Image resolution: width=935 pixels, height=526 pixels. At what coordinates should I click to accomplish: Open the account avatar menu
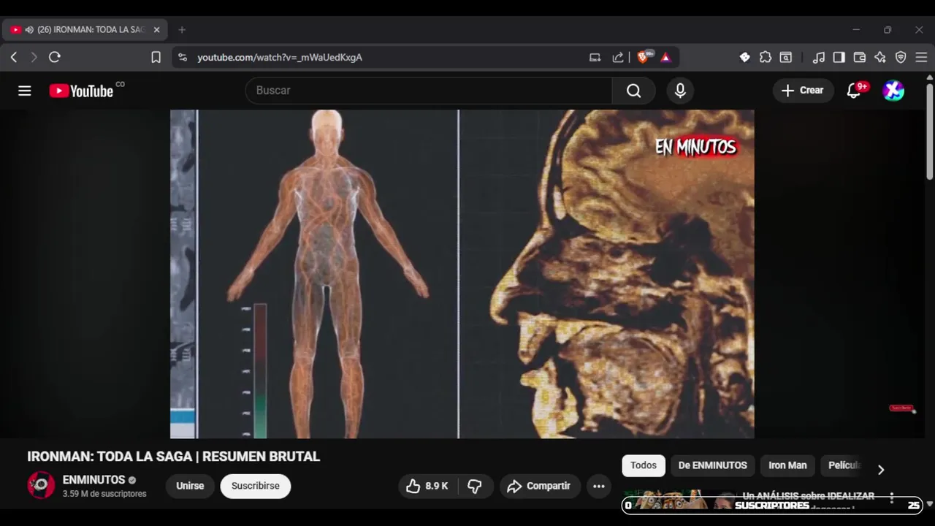893,91
